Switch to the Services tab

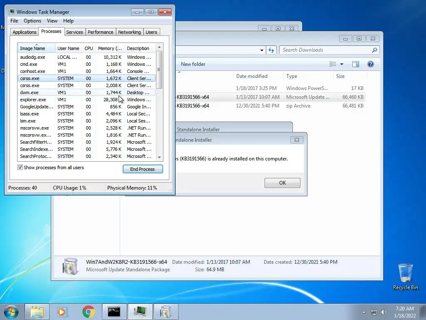[74, 32]
